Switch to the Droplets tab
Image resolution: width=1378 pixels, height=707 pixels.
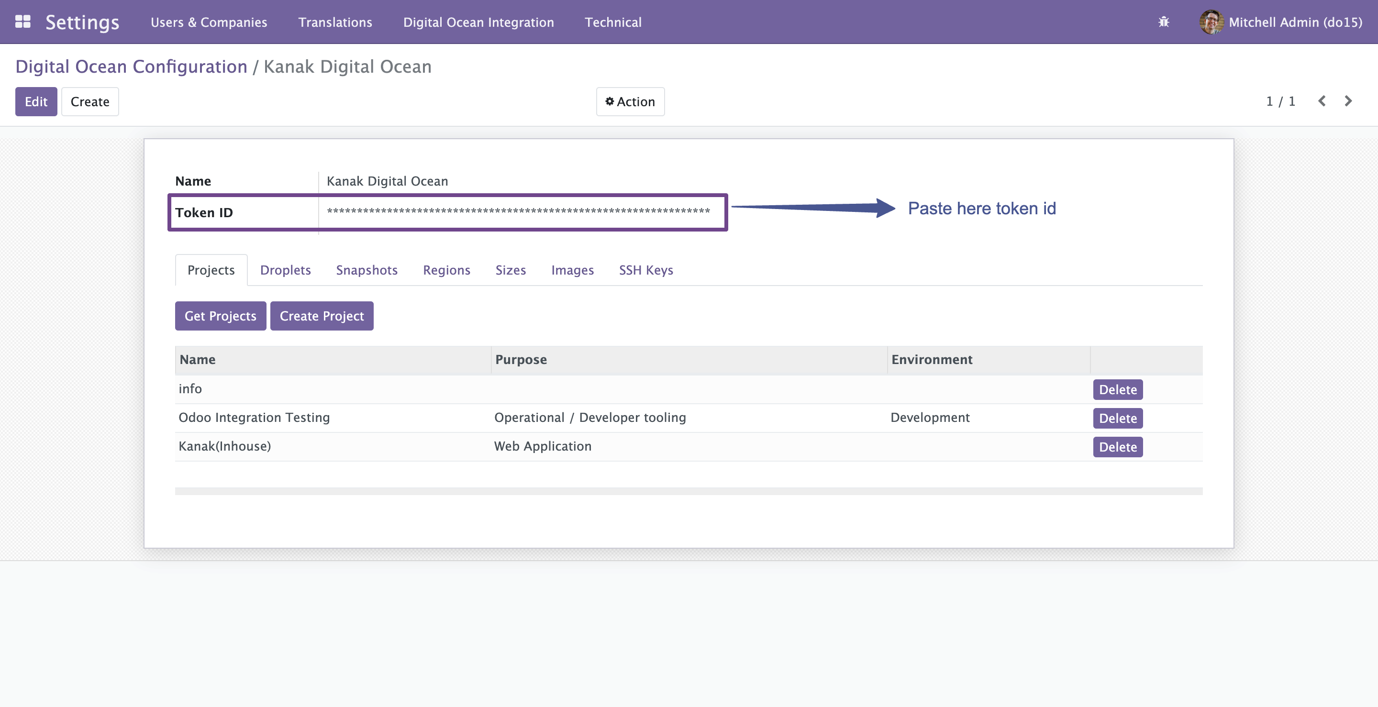tap(285, 270)
